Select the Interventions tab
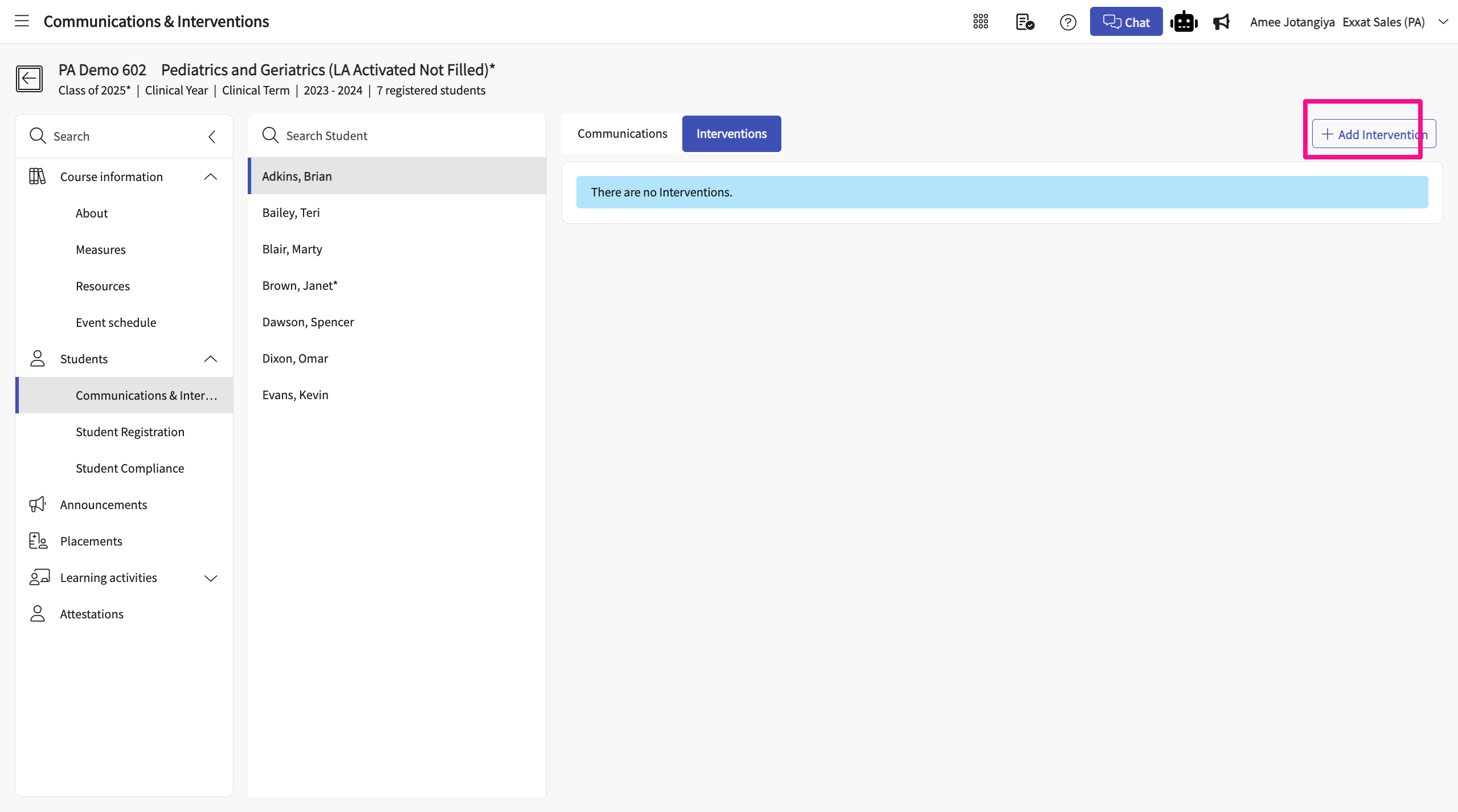Image resolution: width=1458 pixels, height=812 pixels. (731, 134)
